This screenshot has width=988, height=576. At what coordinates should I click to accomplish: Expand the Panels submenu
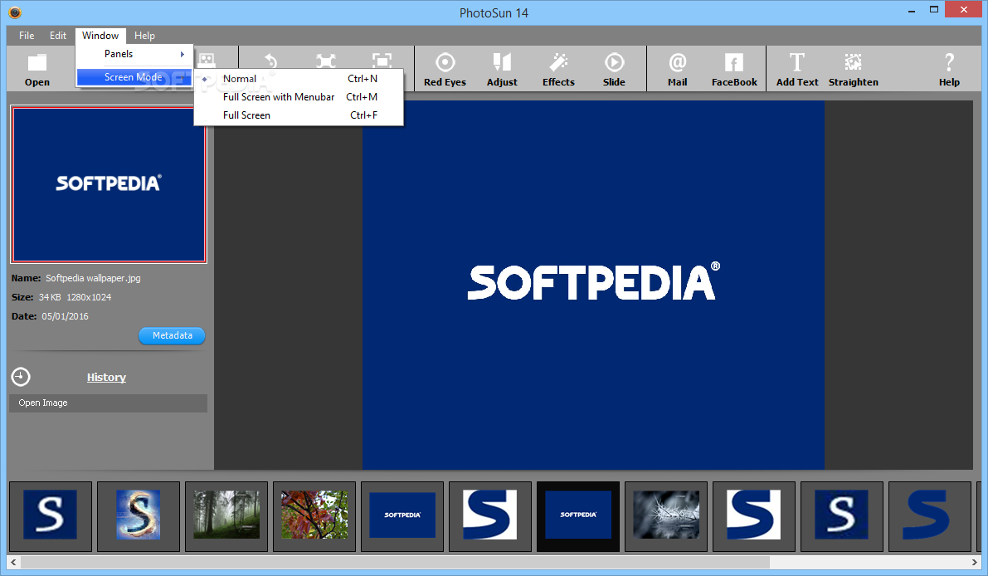tap(134, 54)
